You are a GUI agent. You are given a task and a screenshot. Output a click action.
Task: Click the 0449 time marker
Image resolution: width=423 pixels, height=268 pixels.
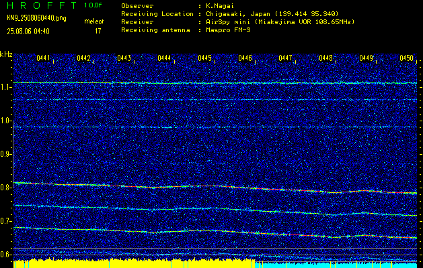pyautogui.click(x=366, y=58)
